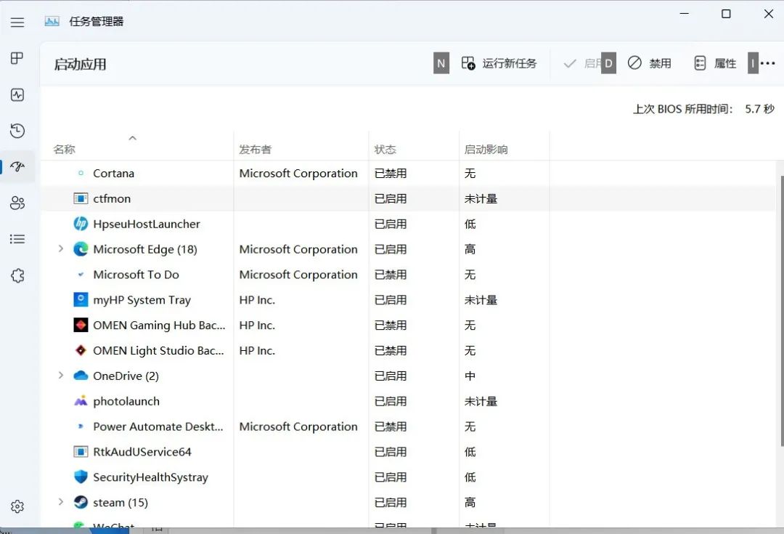
Task: Click the OMEN Gaming Hub icon
Action: (81, 325)
